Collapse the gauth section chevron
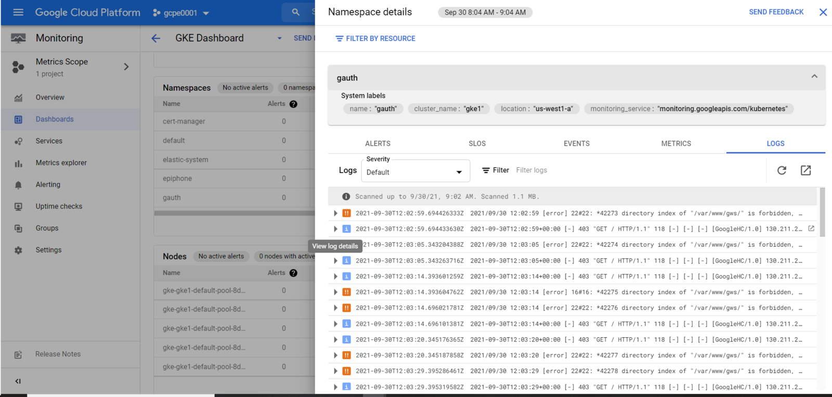Viewport: 832px width, 397px height. pyautogui.click(x=814, y=76)
